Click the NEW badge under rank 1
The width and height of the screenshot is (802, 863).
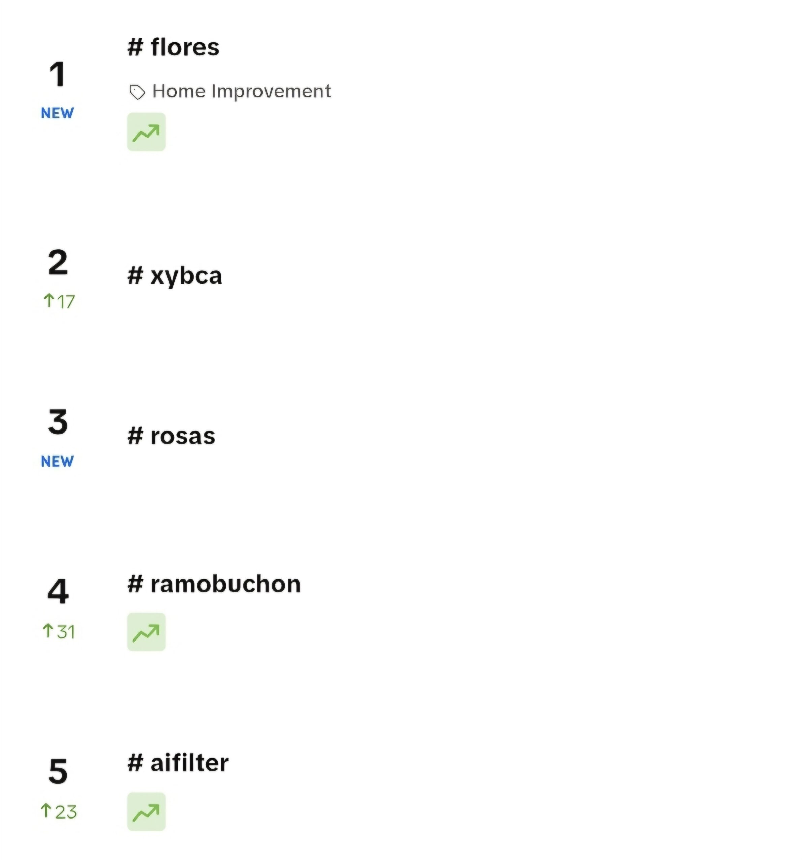(57, 113)
